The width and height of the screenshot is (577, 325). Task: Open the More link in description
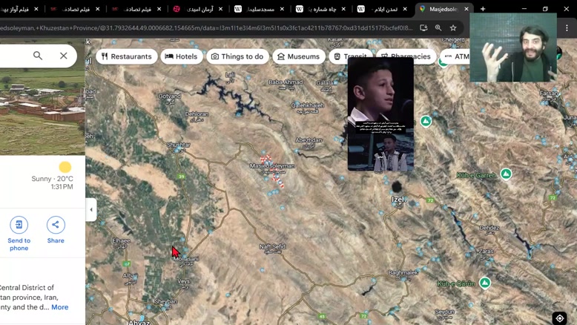coord(59,307)
